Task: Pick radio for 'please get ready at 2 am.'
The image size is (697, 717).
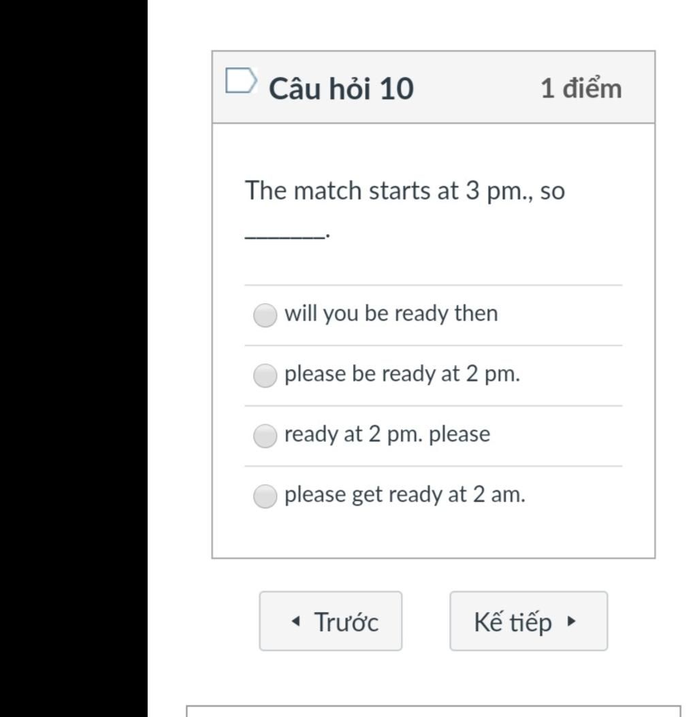Action: pos(265,496)
